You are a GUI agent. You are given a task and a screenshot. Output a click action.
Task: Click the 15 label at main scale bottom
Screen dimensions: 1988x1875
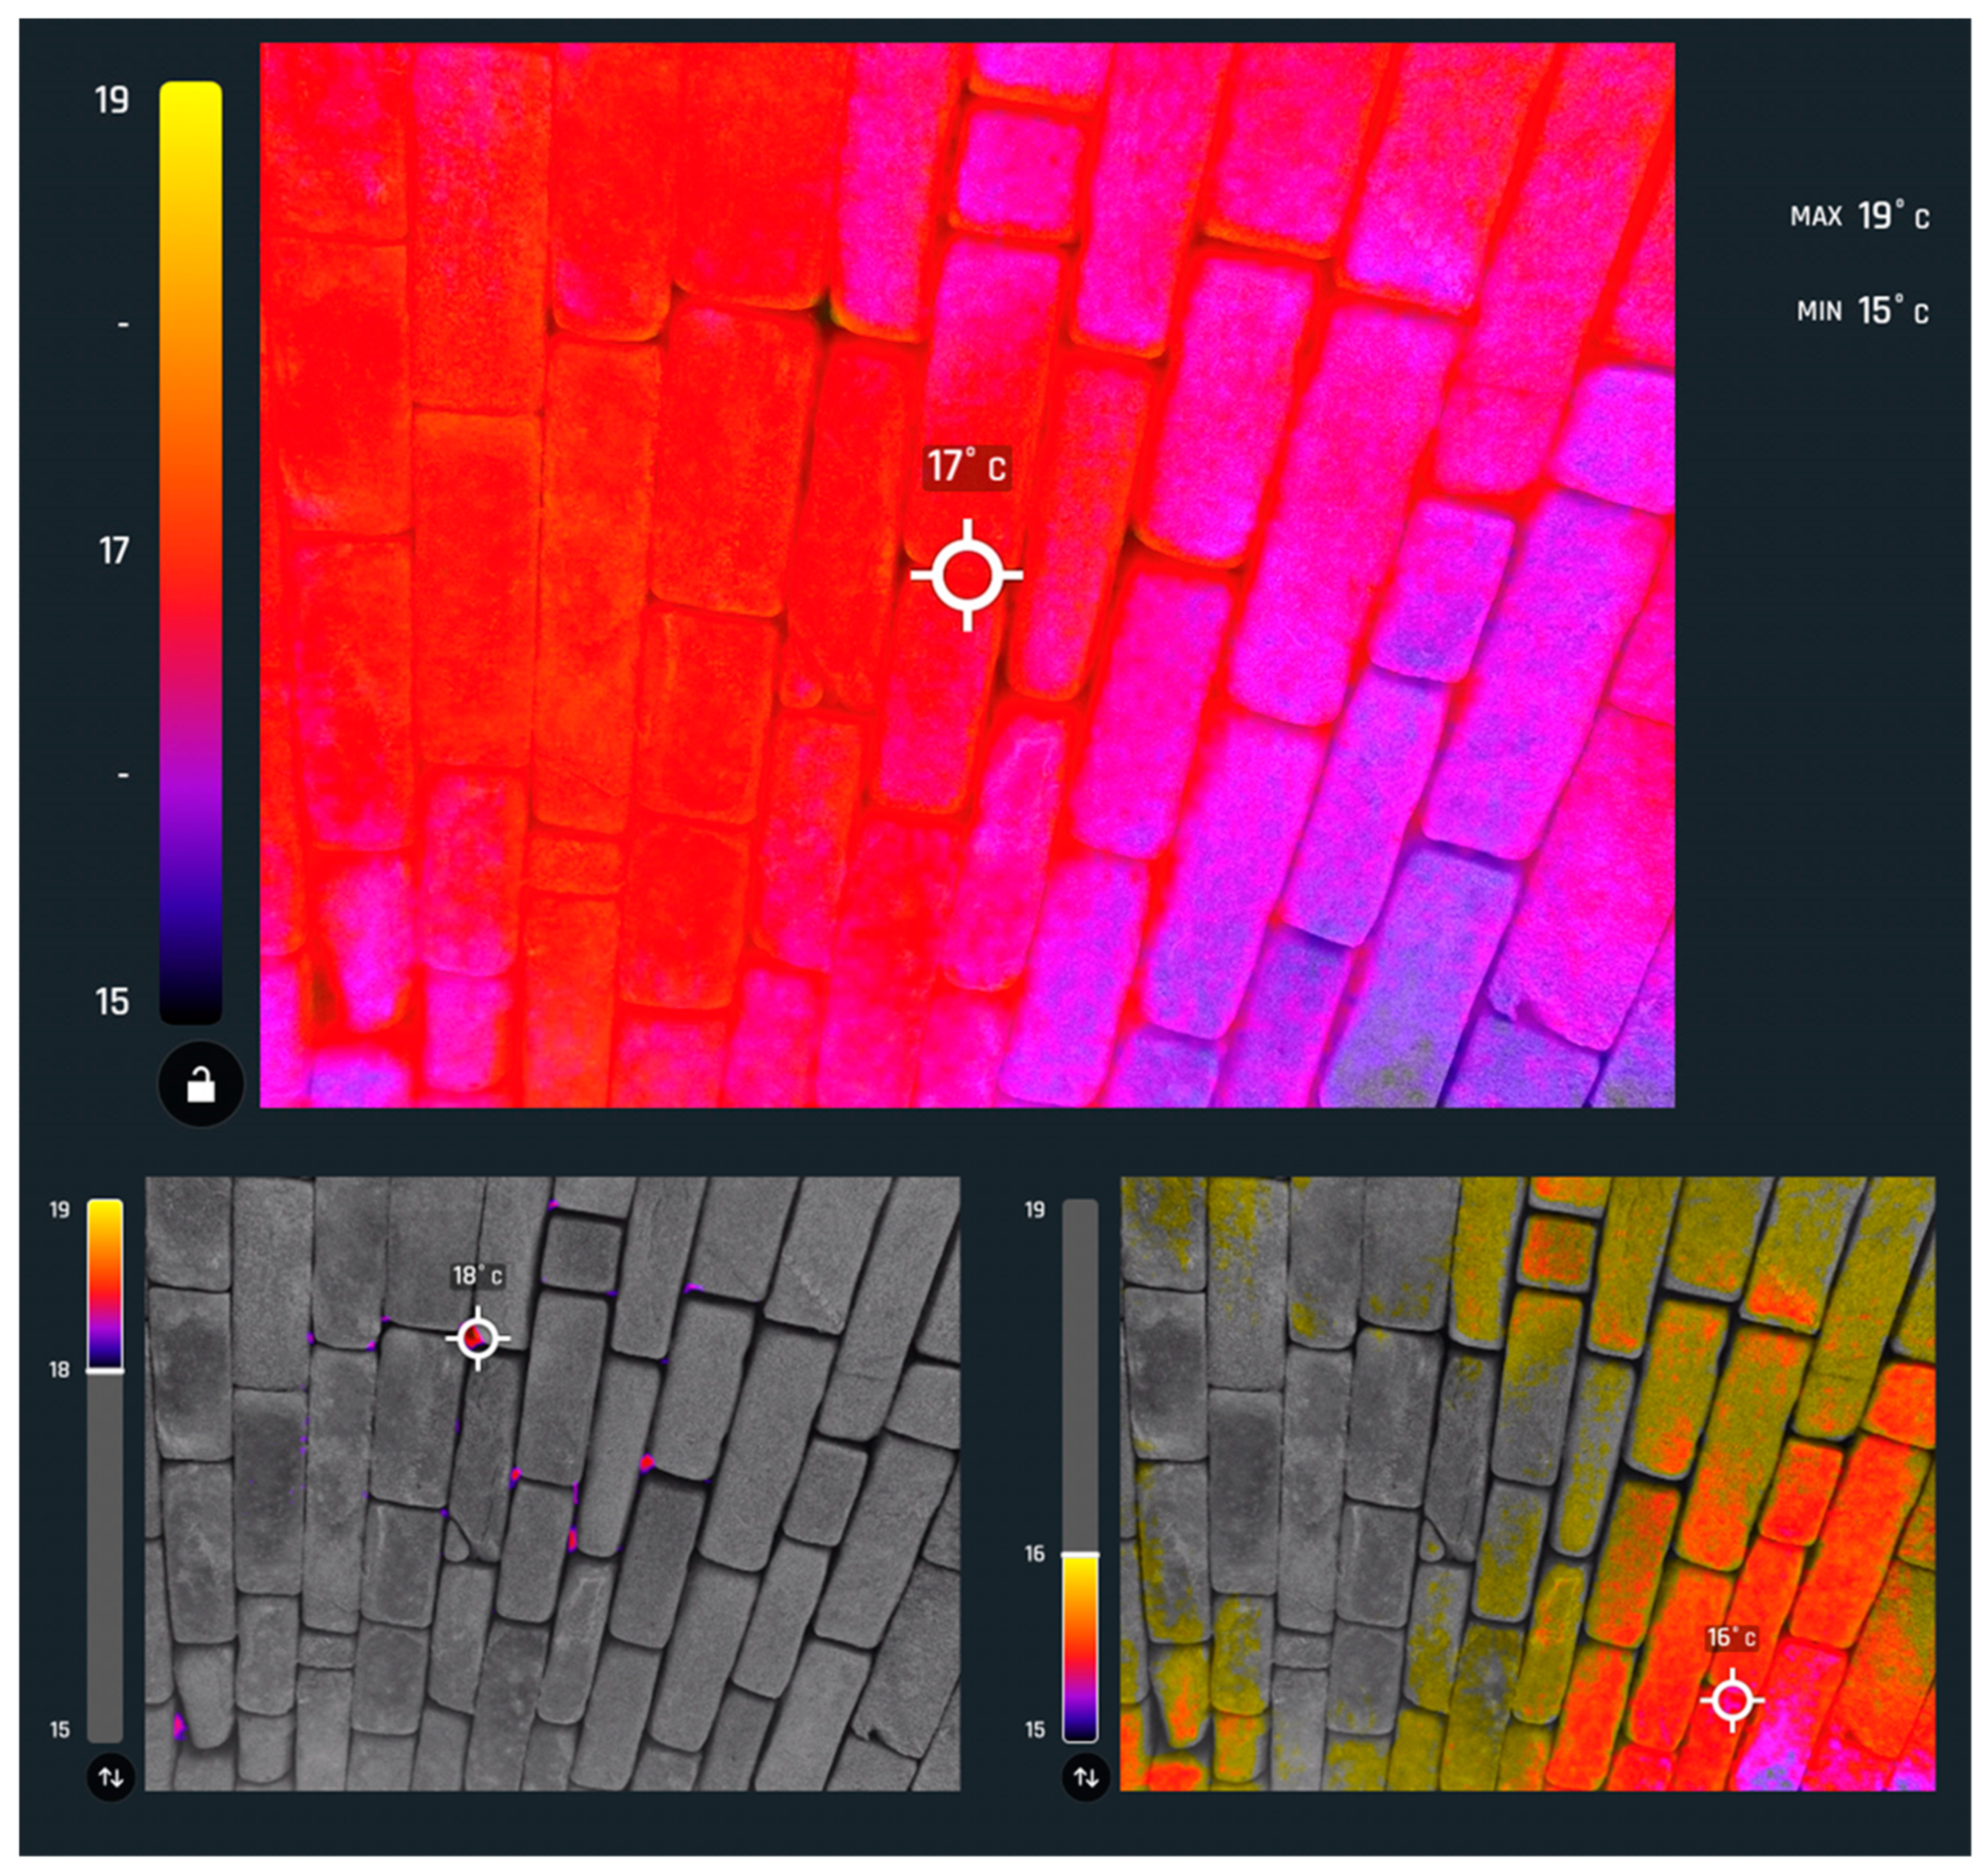(x=112, y=1002)
